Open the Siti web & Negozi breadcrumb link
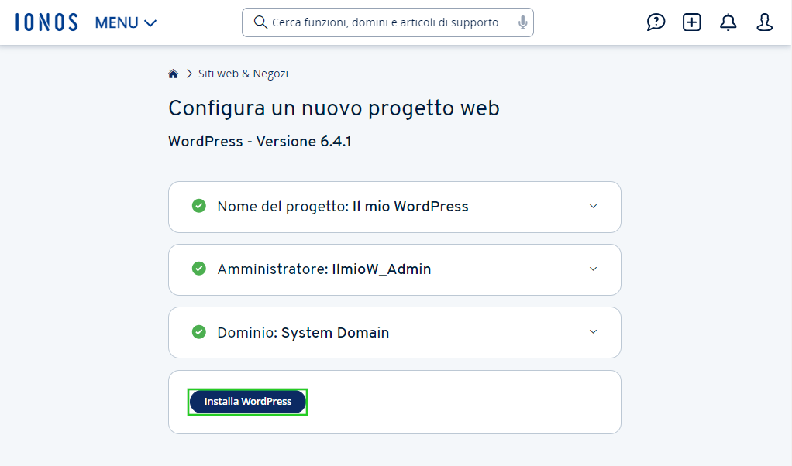This screenshot has width=792, height=466. [x=243, y=74]
